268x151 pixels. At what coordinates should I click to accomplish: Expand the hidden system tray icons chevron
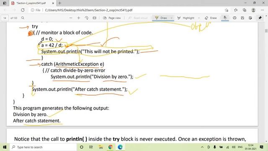pyautogui.click(x=202, y=147)
